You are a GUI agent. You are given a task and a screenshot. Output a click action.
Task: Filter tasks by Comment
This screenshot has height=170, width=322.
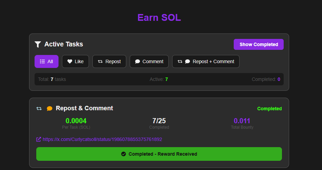(149, 61)
